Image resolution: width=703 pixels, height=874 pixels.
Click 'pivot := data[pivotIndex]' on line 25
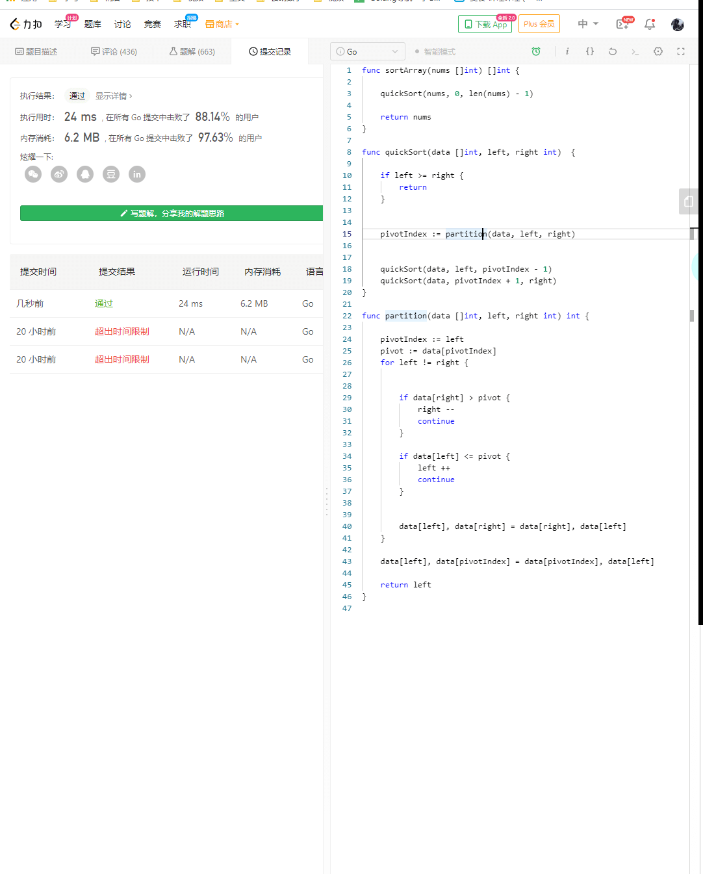(438, 351)
